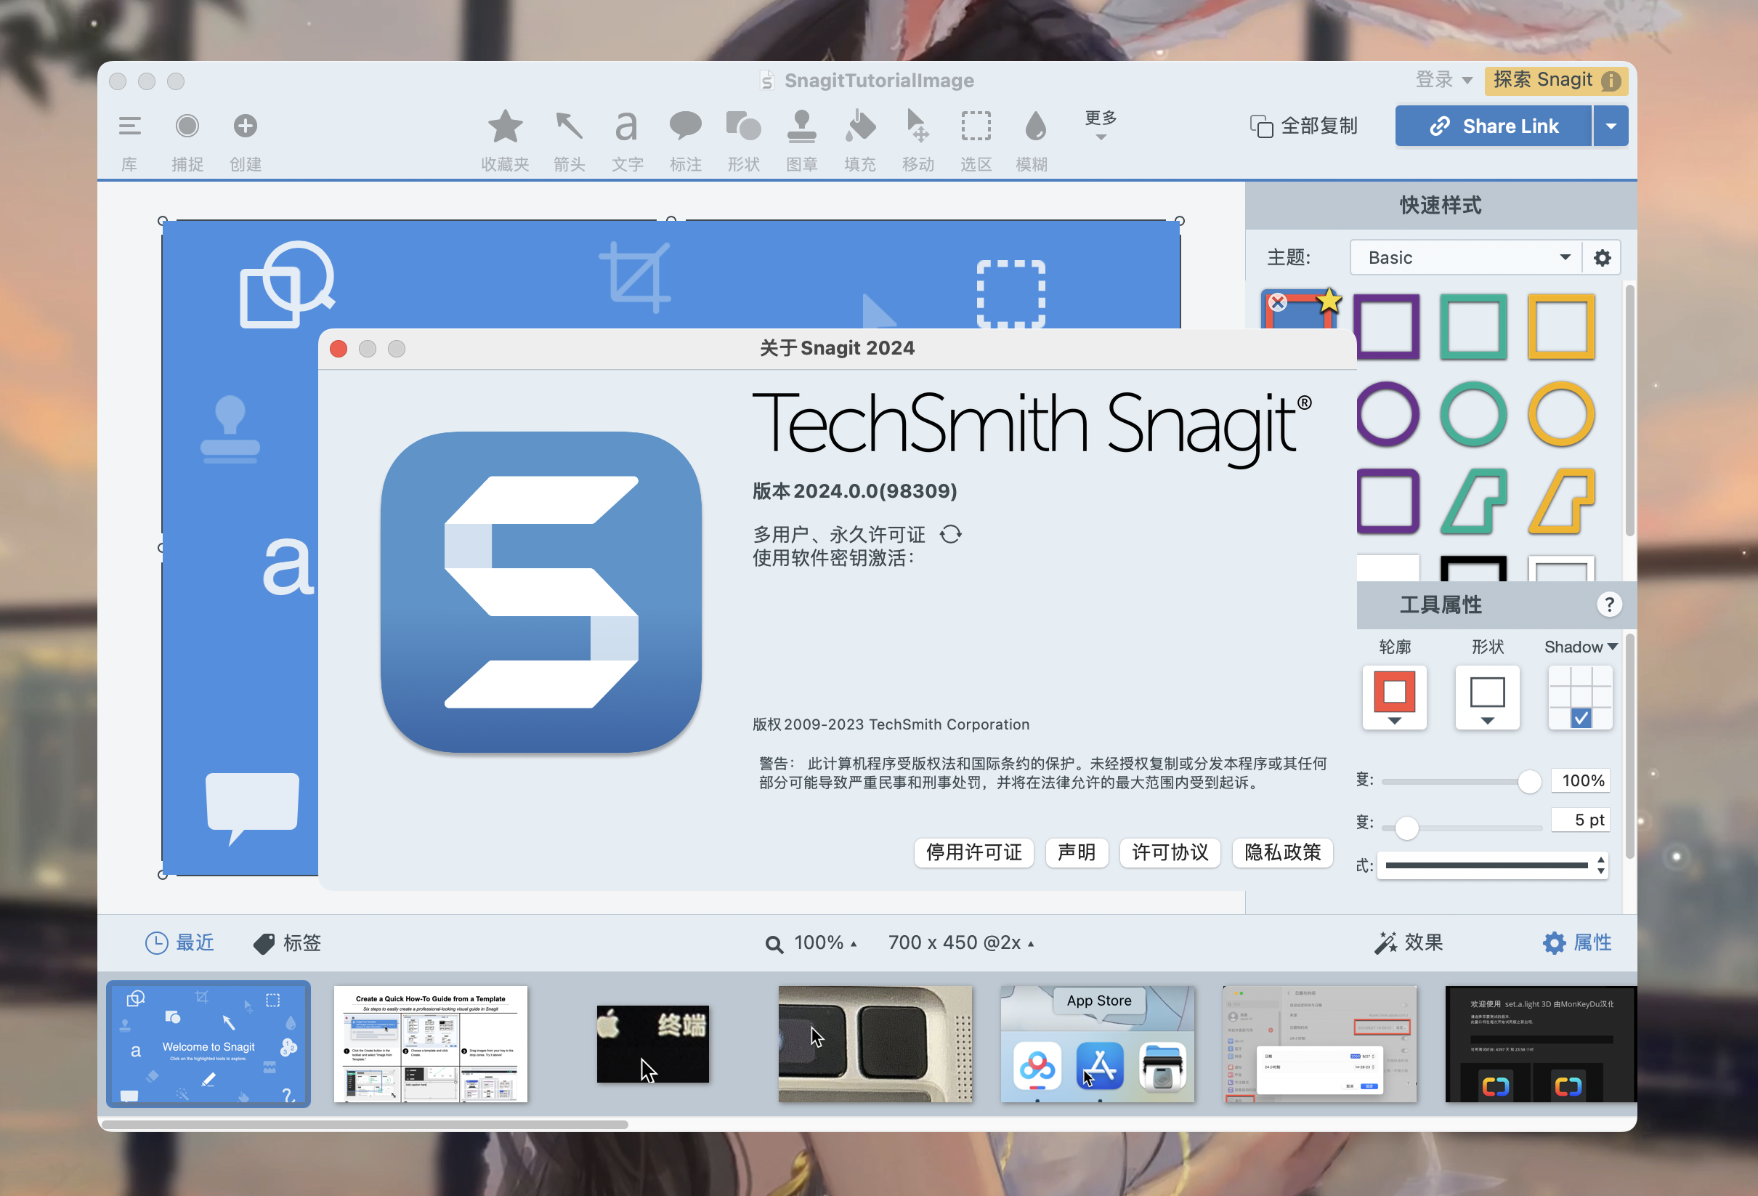This screenshot has height=1196, width=1758.
Task: Select the Favorites star tool
Action: (505, 126)
